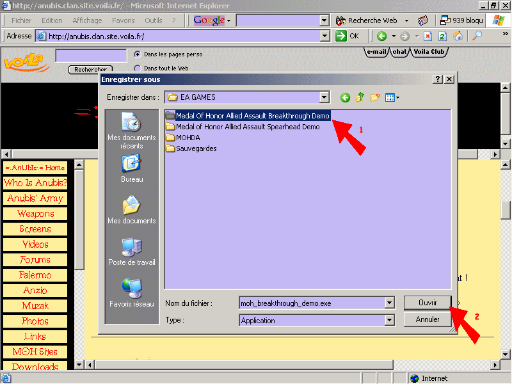Click the IE Forward navigation button
Screen dimensions: 512x384
pos(404,36)
